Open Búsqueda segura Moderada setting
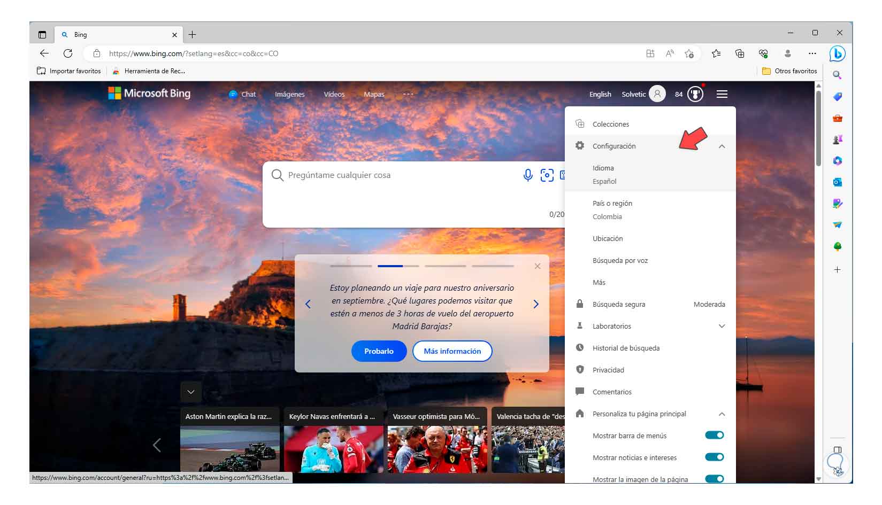Screen dimensions: 882x505 point(650,305)
